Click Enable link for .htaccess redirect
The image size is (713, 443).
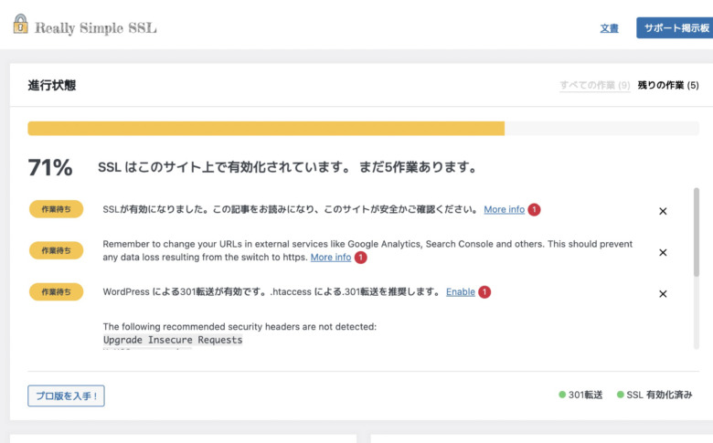460,291
